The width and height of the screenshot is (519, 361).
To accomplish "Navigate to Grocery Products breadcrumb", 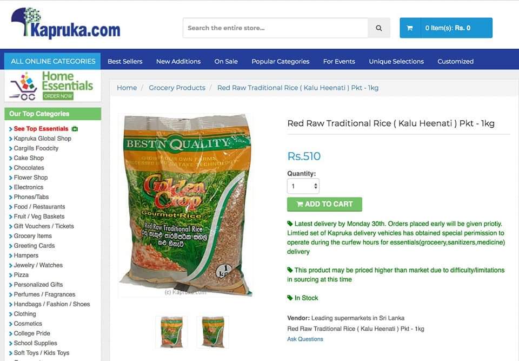I will pos(177,88).
